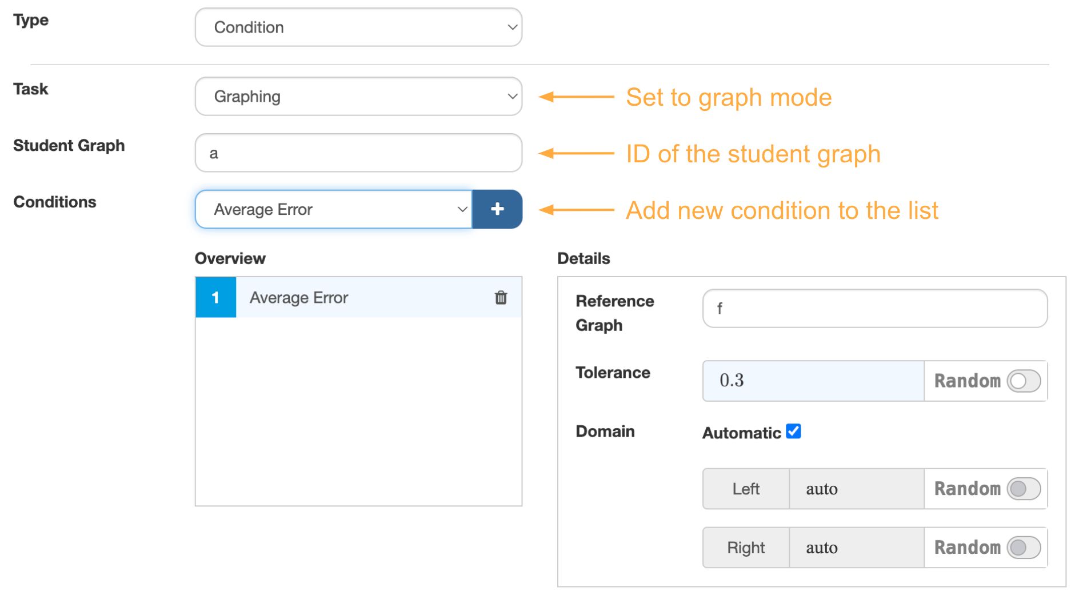Open the Task dropdown set to Graphing
This screenshot has width=1079, height=599.
coord(358,96)
